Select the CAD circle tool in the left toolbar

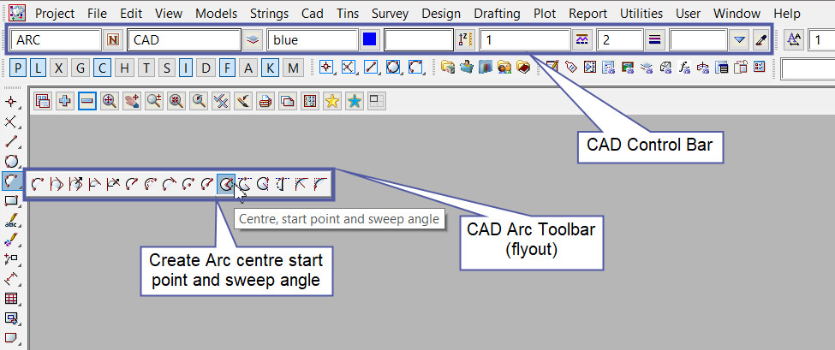(x=11, y=162)
